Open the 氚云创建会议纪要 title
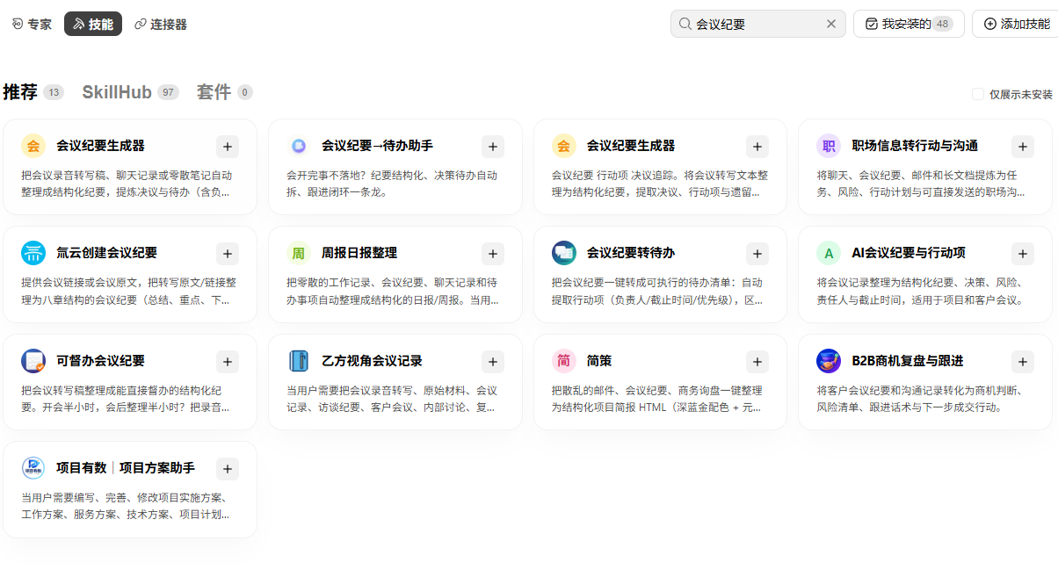Screen dimensions: 1058x570 (106, 253)
